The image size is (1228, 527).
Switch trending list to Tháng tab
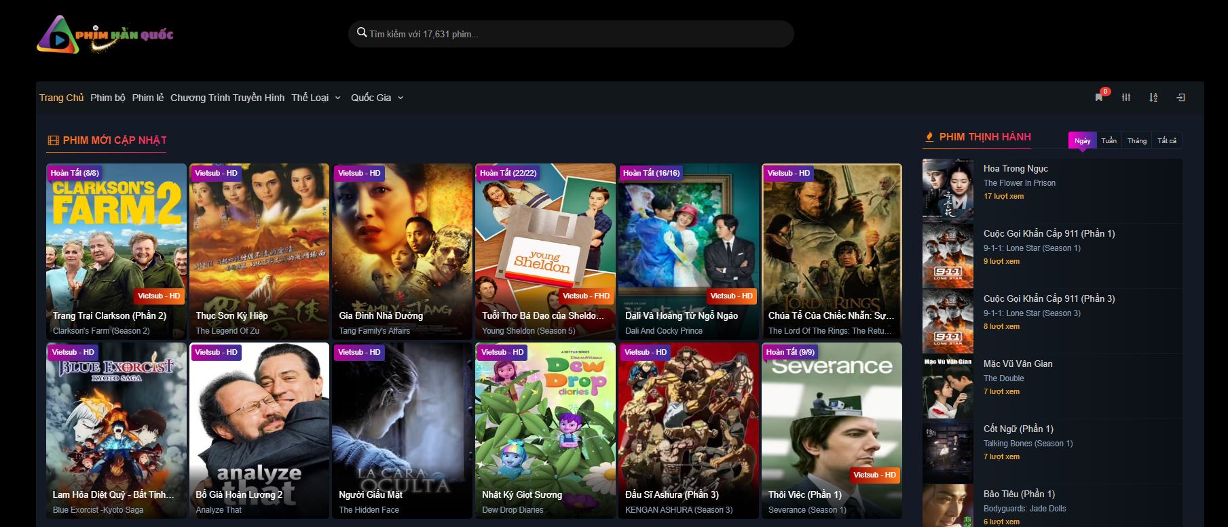click(1137, 140)
